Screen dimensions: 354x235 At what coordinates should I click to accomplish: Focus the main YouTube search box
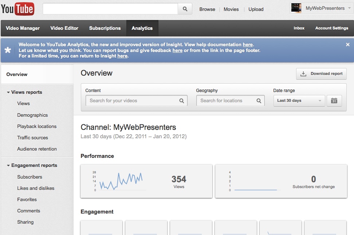point(110,9)
